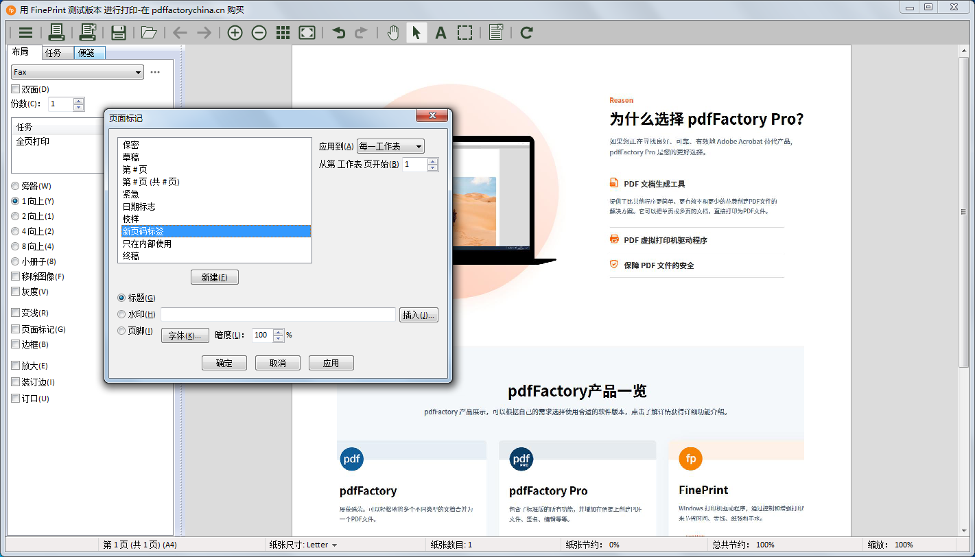Screen dimensions: 975x557
Task: Open the multi-page grid view icon
Action: (x=283, y=32)
